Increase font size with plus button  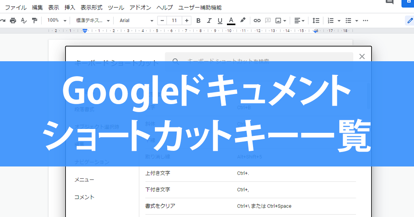coord(187,21)
